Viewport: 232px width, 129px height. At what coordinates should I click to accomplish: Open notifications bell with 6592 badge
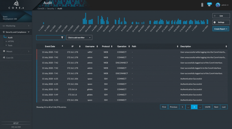[x=209, y=5]
